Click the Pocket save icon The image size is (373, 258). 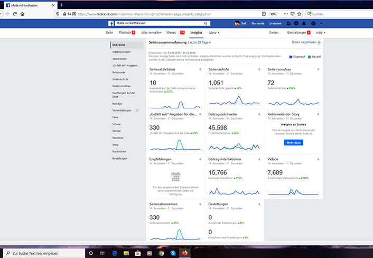293,14
